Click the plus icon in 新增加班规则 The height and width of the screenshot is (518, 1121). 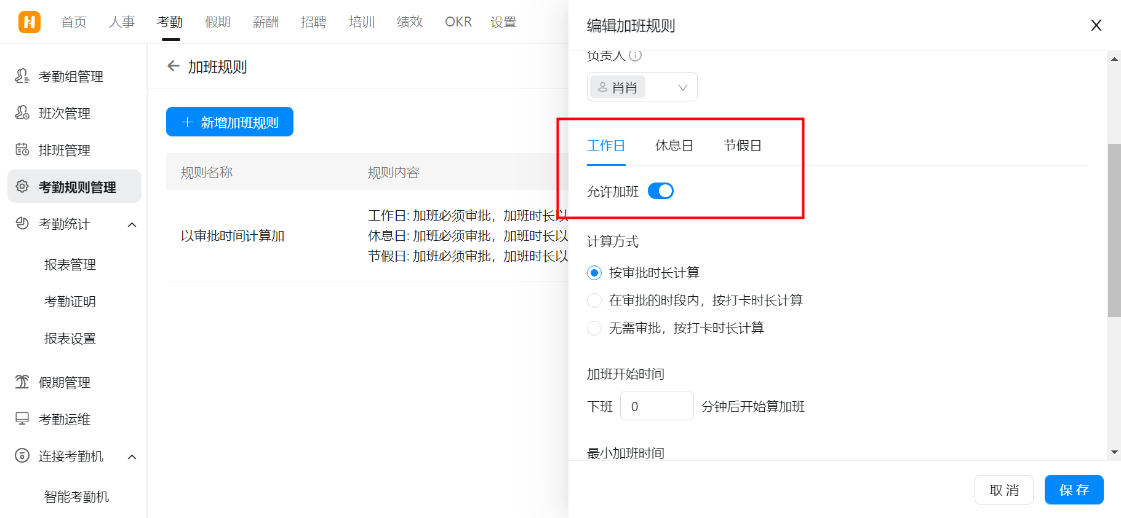pos(188,122)
